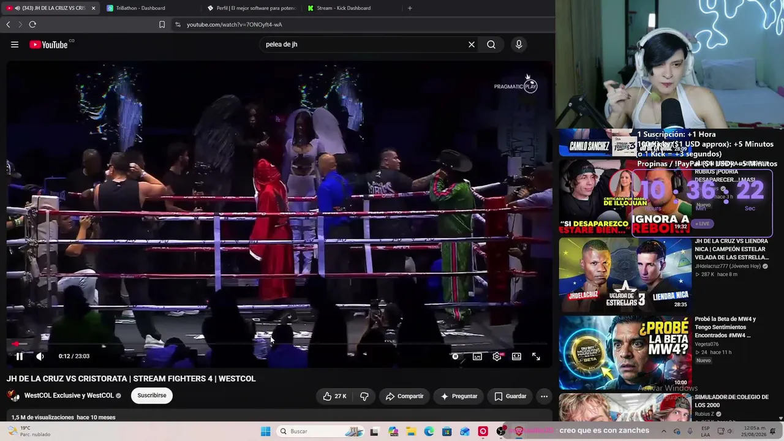Show hidden system tray icons chevron

pyautogui.click(x=663, y=431)
